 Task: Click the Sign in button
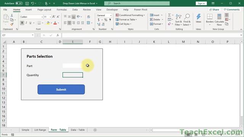point(201,3)
